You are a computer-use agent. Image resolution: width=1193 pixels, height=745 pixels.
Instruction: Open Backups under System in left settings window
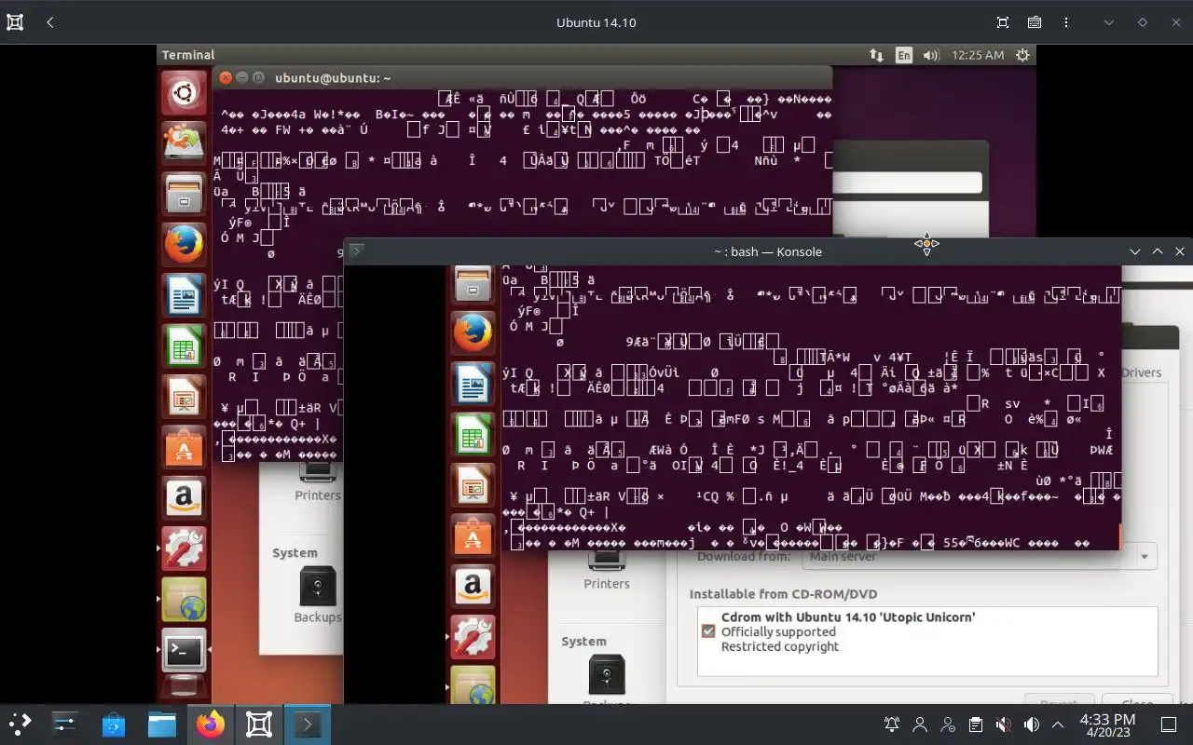[x=318, y=594]
